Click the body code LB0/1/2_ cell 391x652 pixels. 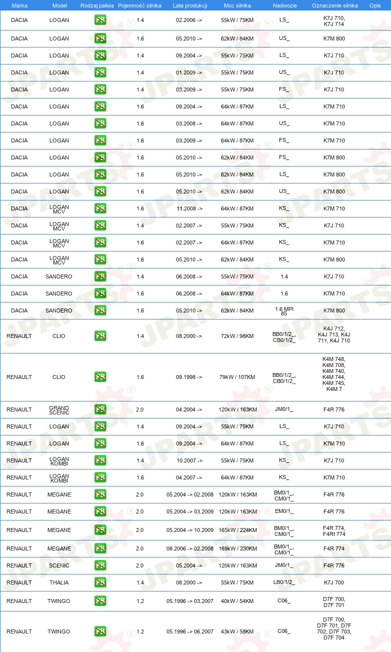(284, 582)
